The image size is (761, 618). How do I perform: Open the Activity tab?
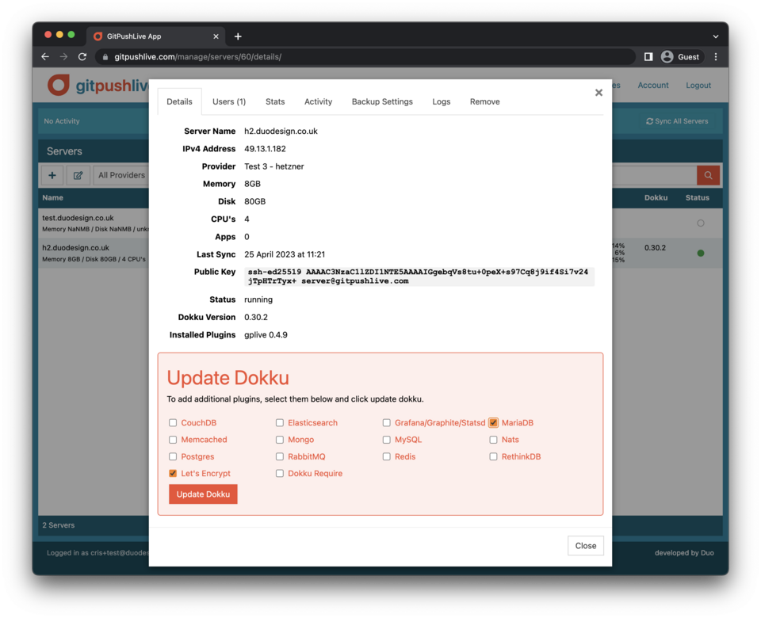tap(319, 101)
